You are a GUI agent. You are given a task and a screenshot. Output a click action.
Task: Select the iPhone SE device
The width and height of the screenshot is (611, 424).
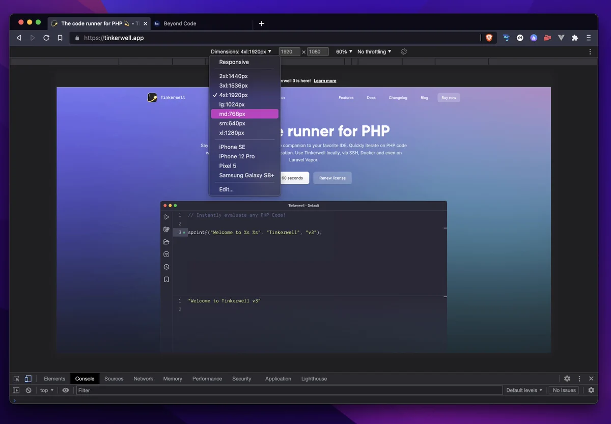[245, 147]
